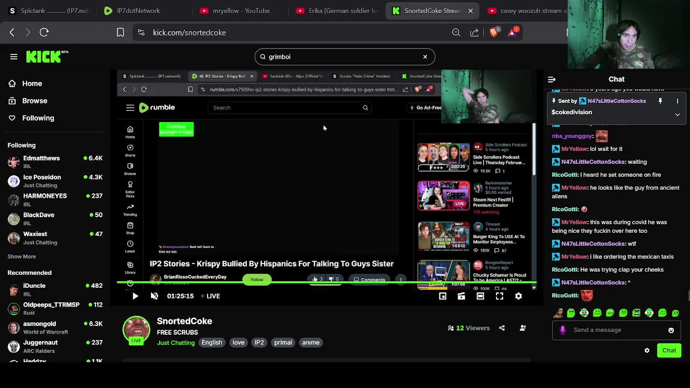This screenshot has width=690, height=388.
Task: Open BlackDave channel
Action: coord(55,218)
